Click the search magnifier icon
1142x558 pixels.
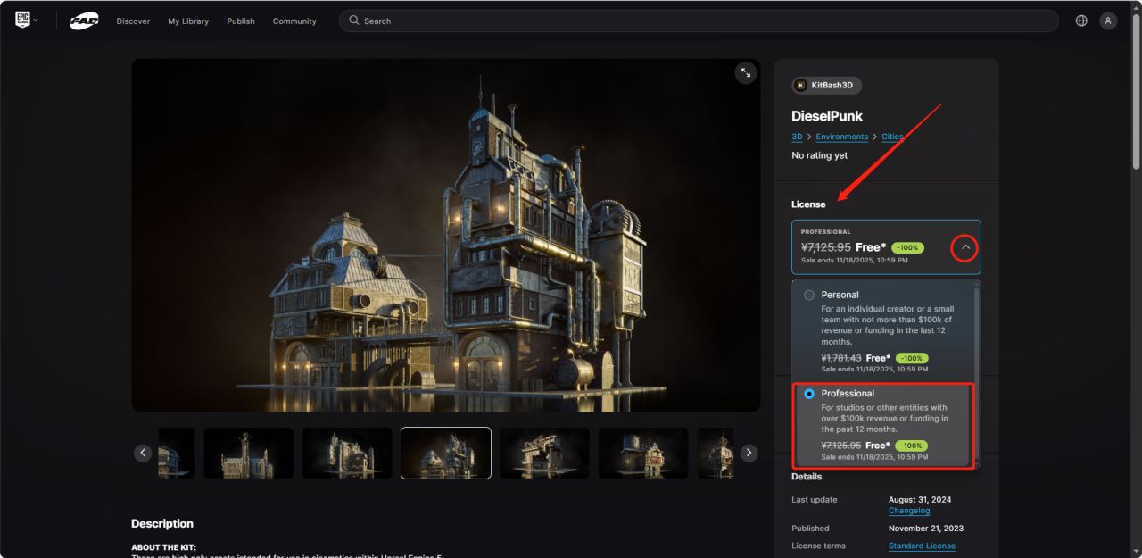tap(354, 21)
